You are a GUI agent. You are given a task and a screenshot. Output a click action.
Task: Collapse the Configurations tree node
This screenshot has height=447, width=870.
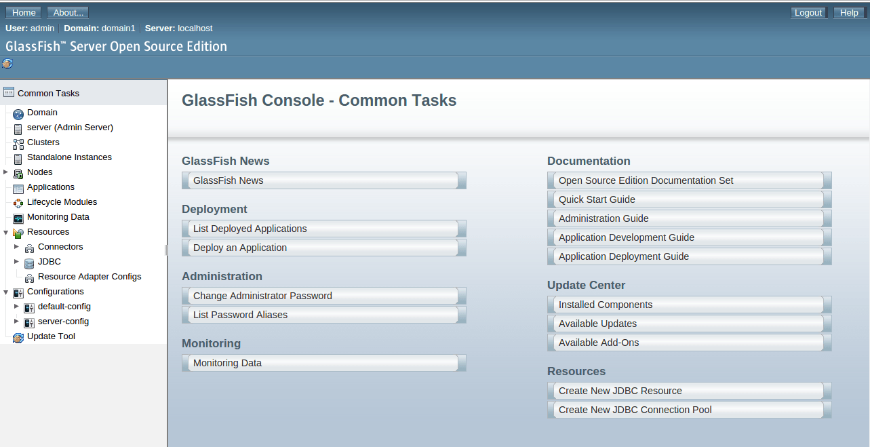tap(5, 292)
